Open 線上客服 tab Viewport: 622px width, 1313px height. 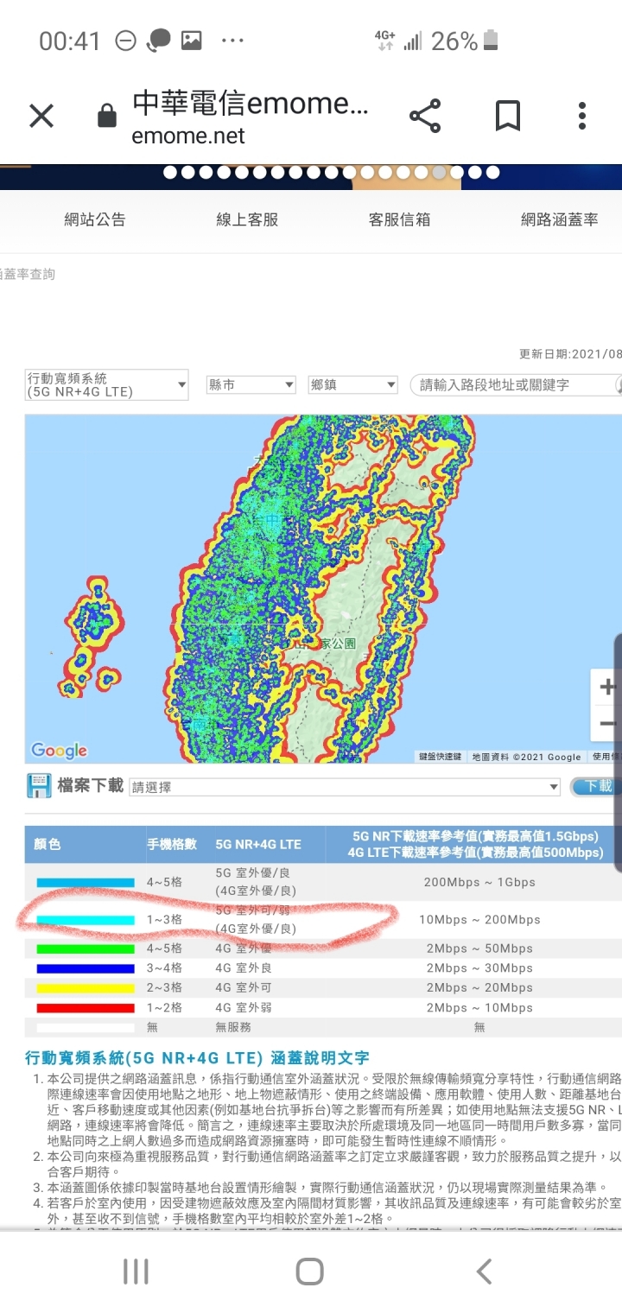click(247, 219)
